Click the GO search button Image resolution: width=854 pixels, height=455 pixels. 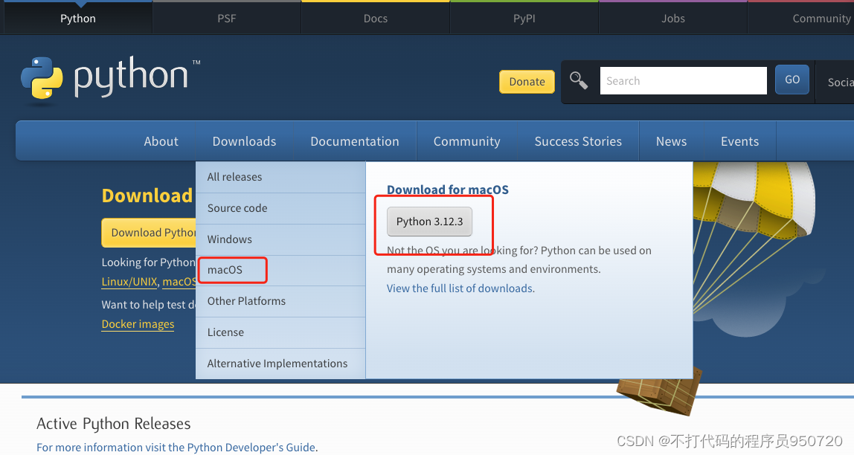(792, 80)
